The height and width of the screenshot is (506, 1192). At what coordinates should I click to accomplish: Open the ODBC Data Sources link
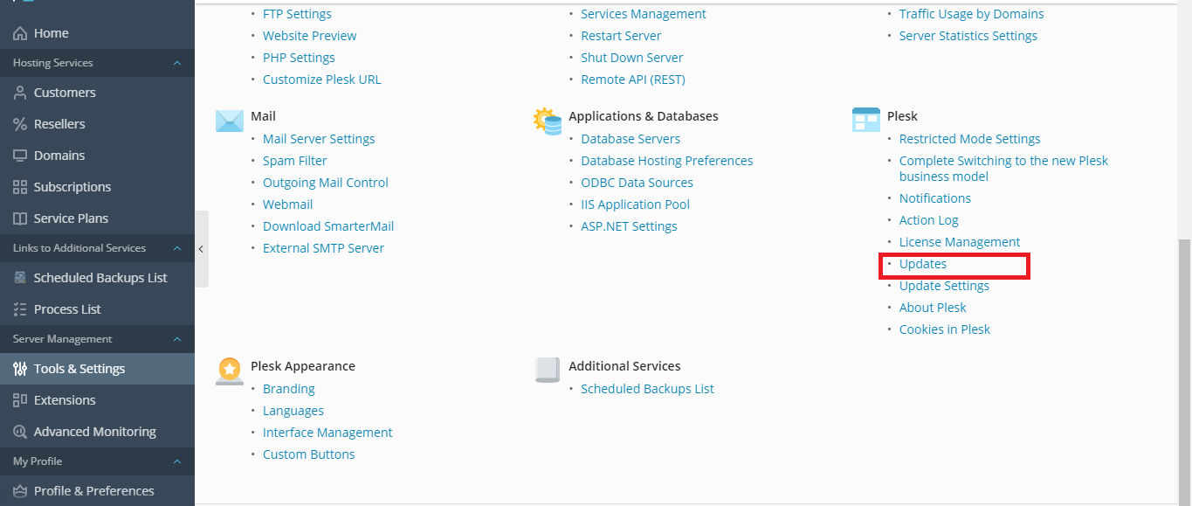click(637, 183)
